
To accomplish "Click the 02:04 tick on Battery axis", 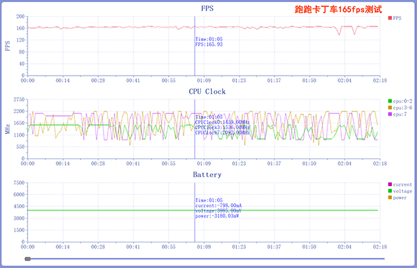I will [345, 246].
